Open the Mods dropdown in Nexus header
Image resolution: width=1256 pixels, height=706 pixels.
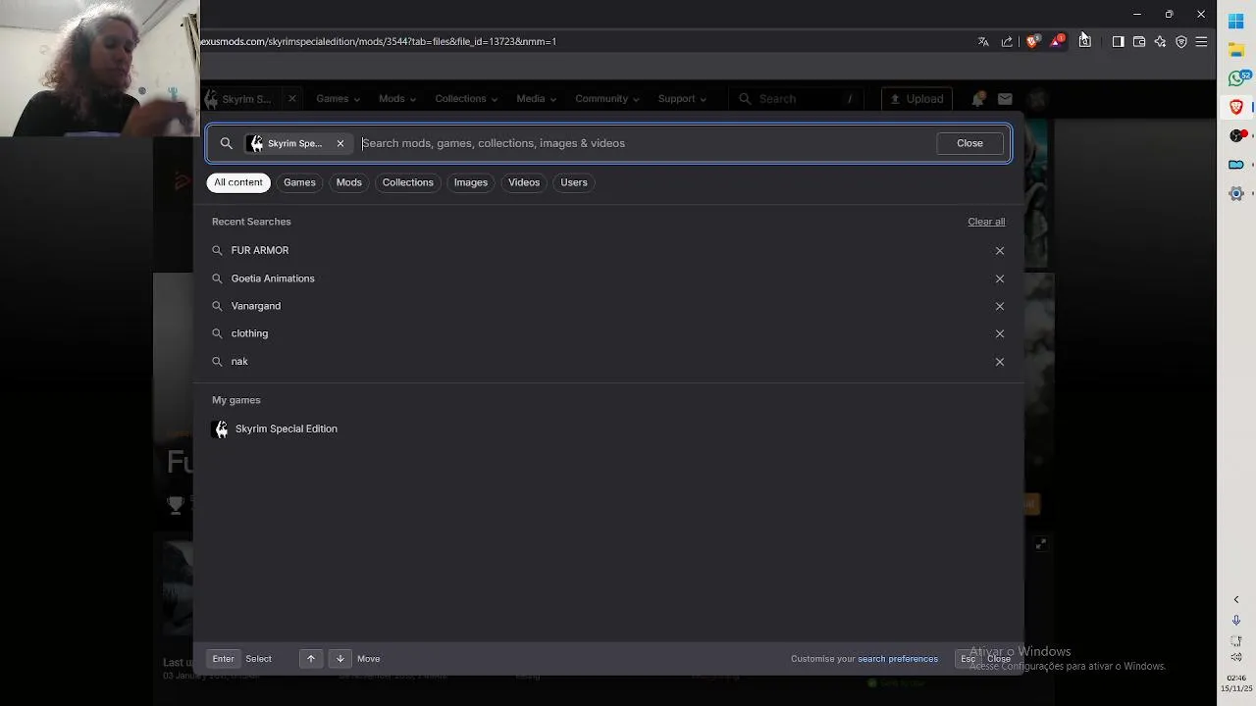pos(397,99)
